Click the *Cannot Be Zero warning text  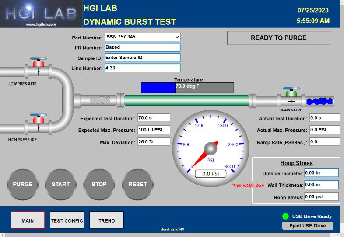click(x=248, y=185)
